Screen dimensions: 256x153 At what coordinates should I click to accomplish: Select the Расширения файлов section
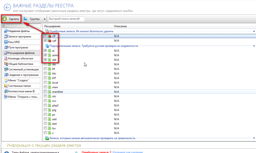(21, 53)
